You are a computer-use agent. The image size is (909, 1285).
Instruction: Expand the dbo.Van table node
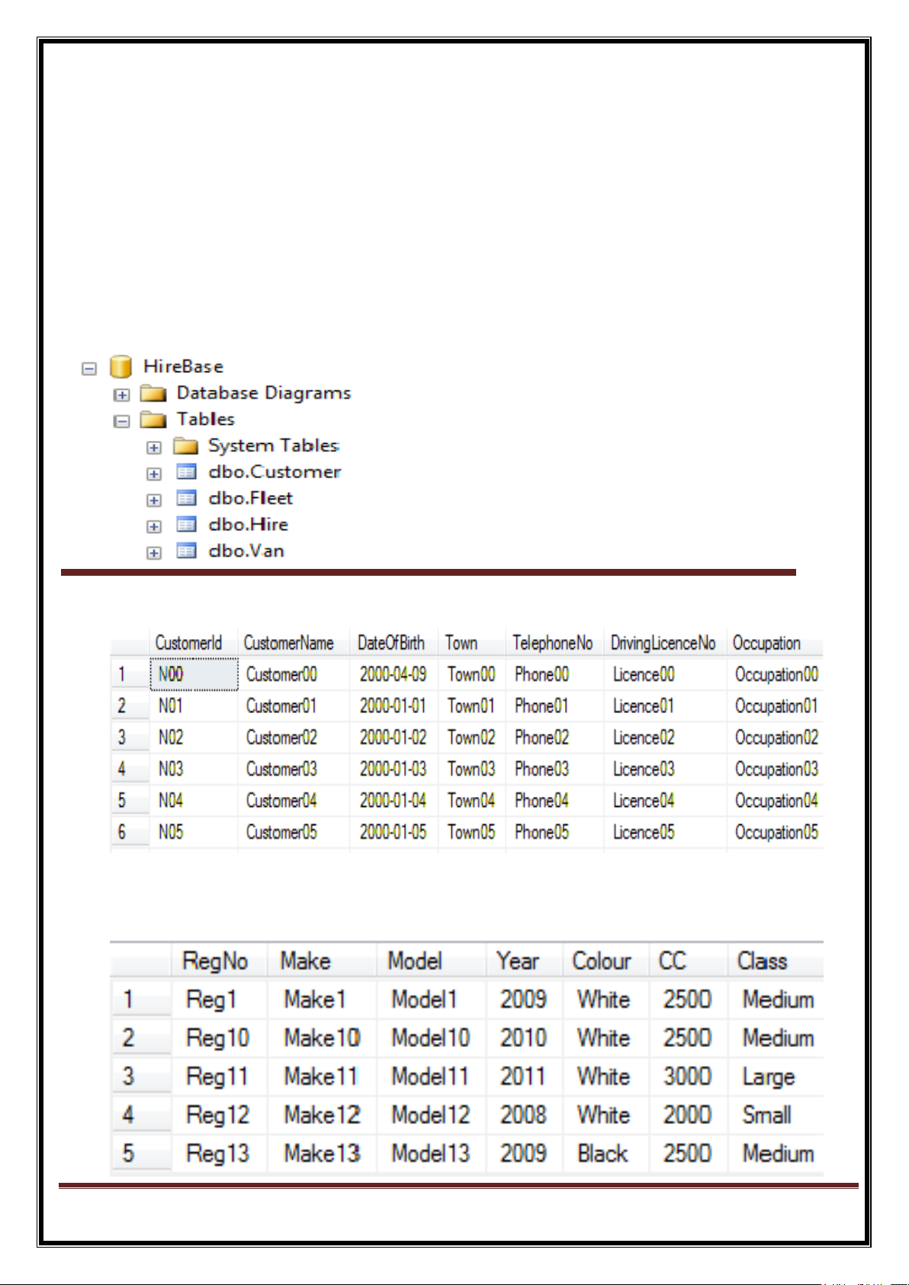[x=154, y=553]
